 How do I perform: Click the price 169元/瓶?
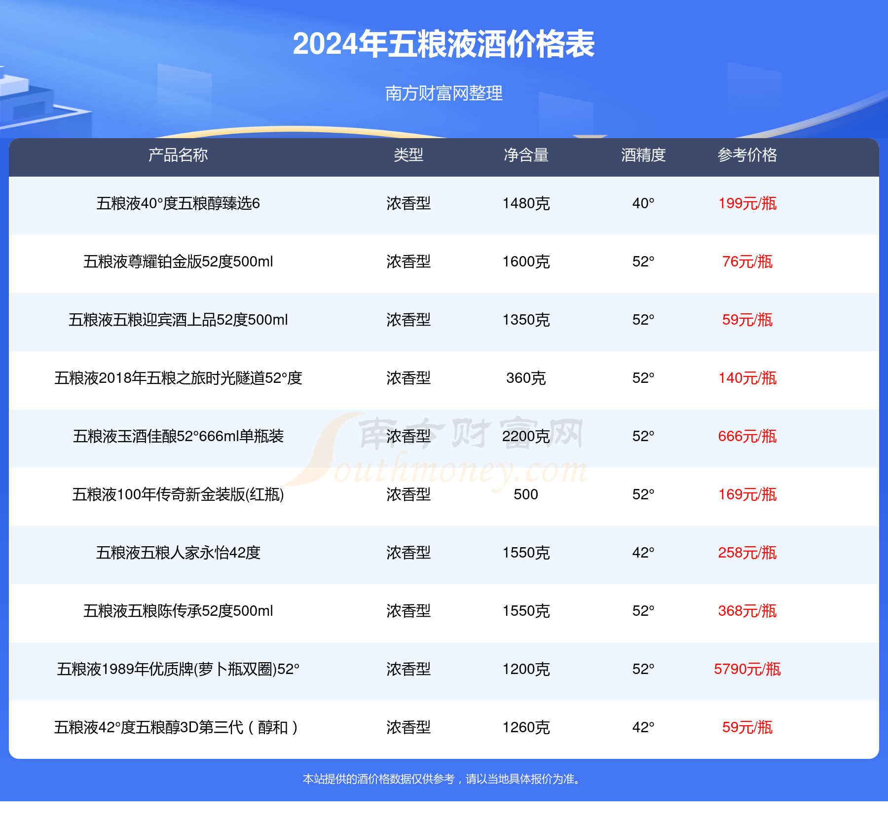[x=747, y=494]
